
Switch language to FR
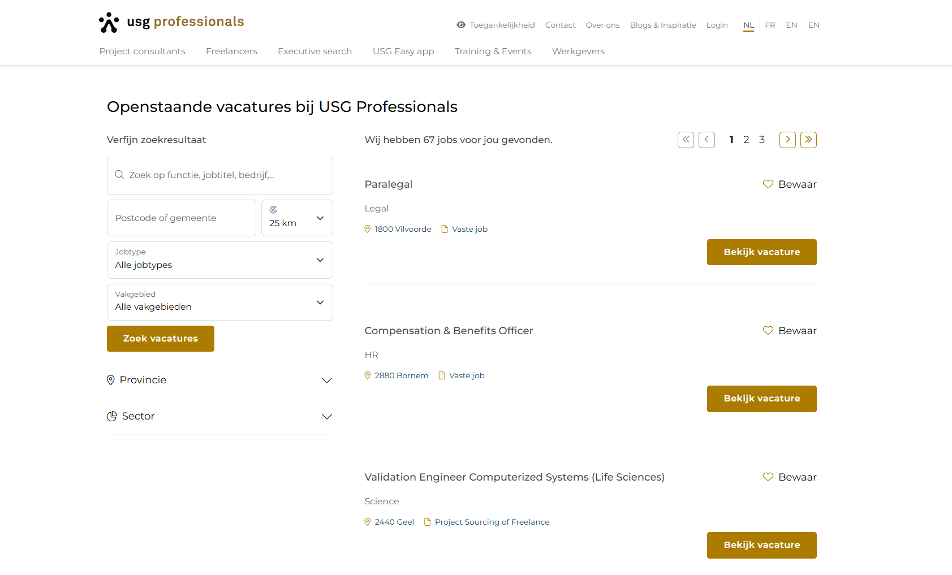pos(770,25)
